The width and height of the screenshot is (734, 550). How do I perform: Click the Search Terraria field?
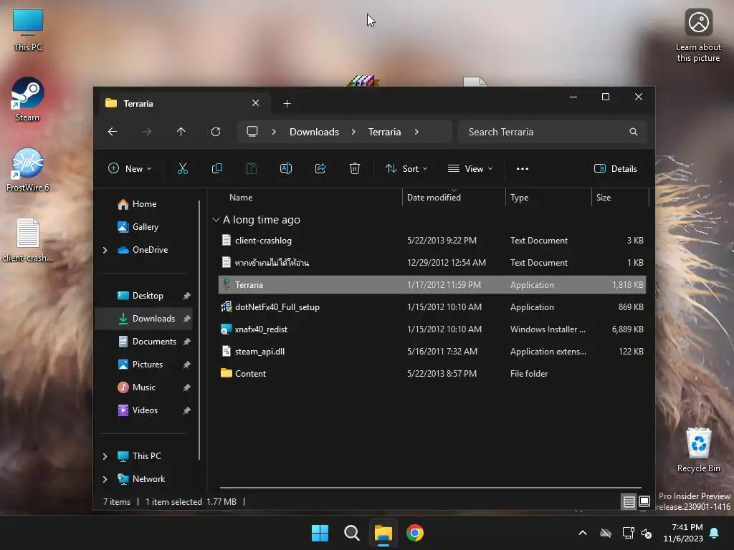[x=553, y=132]
